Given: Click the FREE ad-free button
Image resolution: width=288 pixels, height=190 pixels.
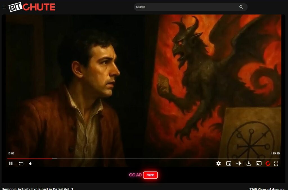Looking at the screenshot, I should [150, 175].
